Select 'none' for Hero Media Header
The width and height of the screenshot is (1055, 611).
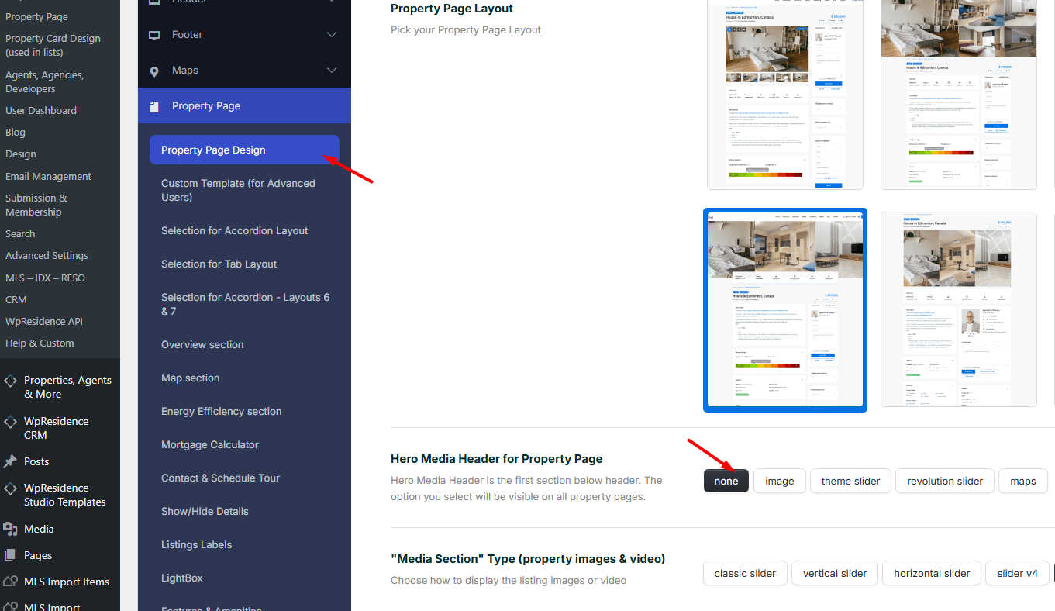pos(726,481)
